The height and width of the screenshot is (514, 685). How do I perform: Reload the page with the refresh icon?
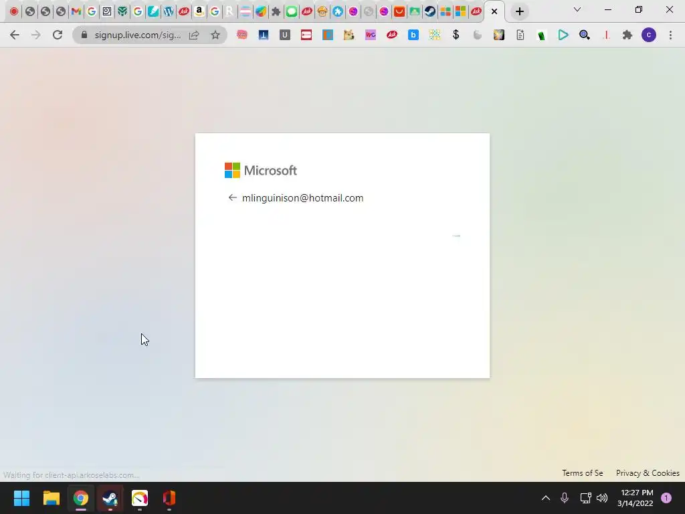click(x=58, y=35)
